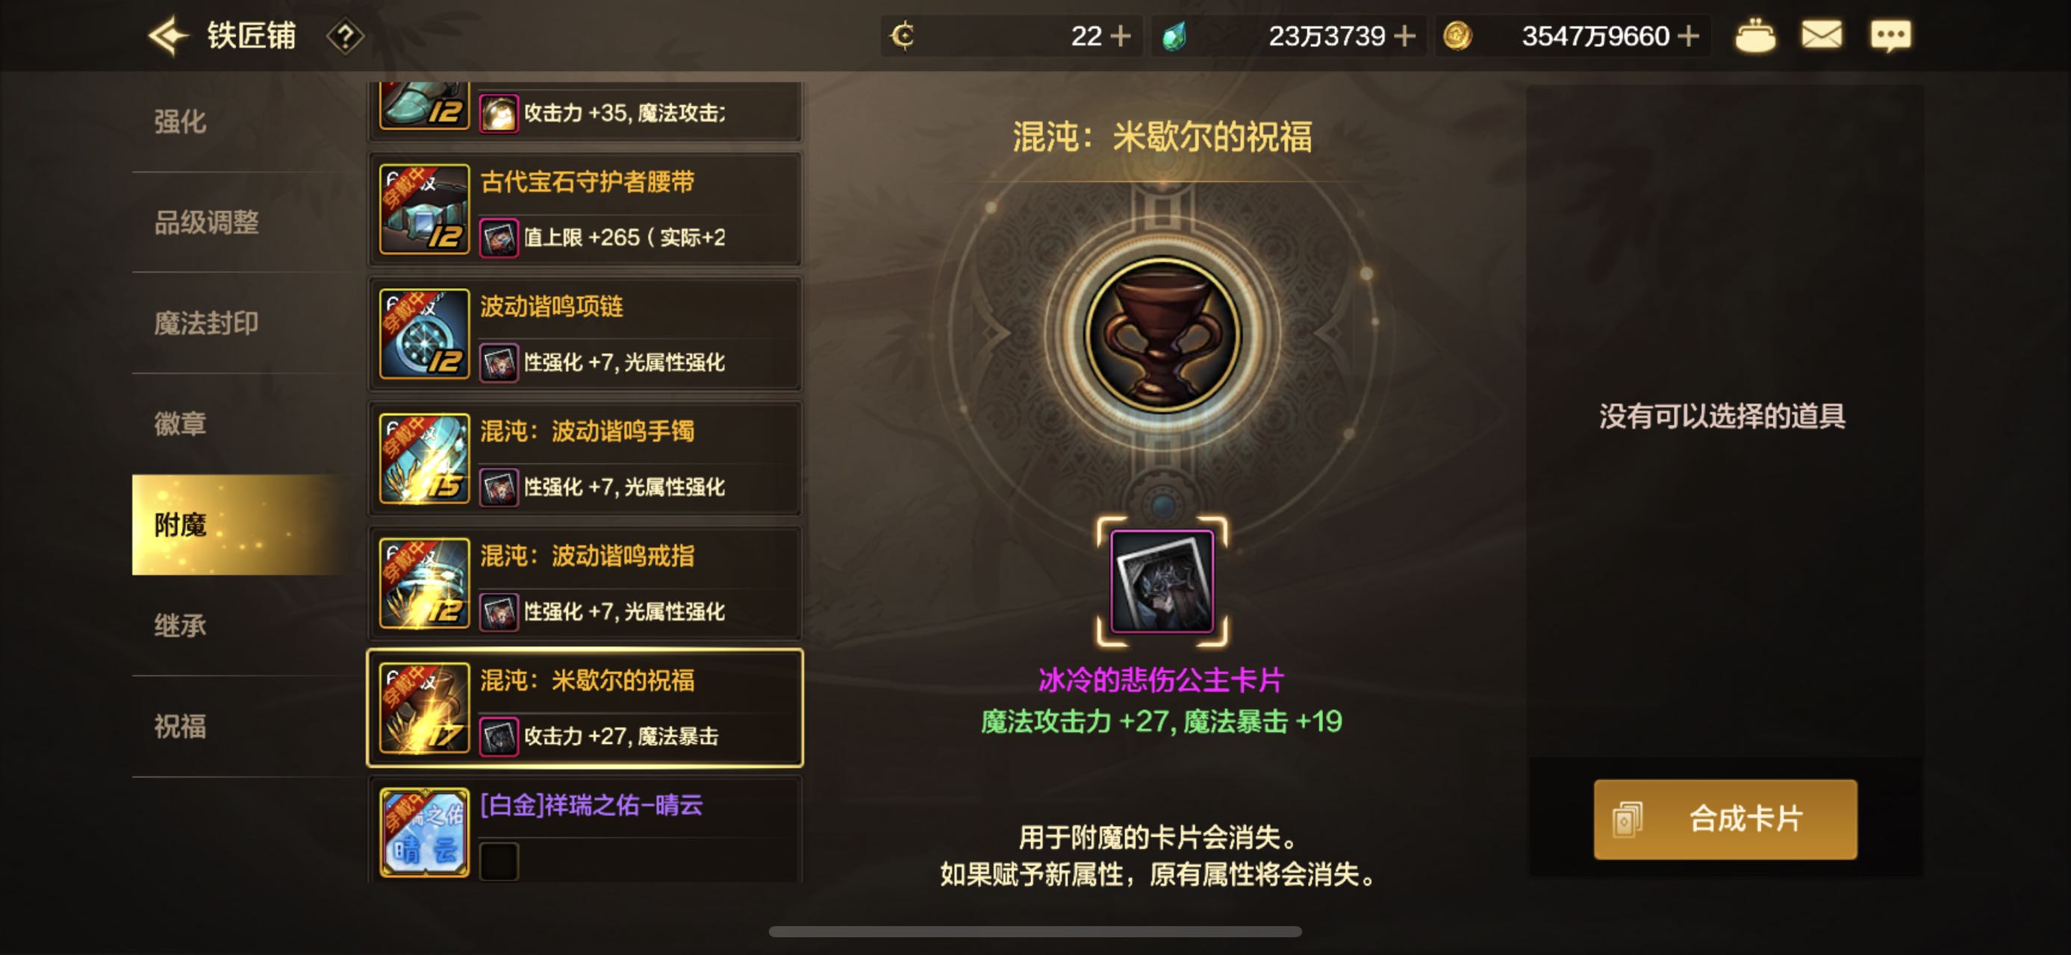This screenshot has width=2071, height=955.
Task: Choose 混沌：波动谐鸣手镯 item
Action: 585,459
